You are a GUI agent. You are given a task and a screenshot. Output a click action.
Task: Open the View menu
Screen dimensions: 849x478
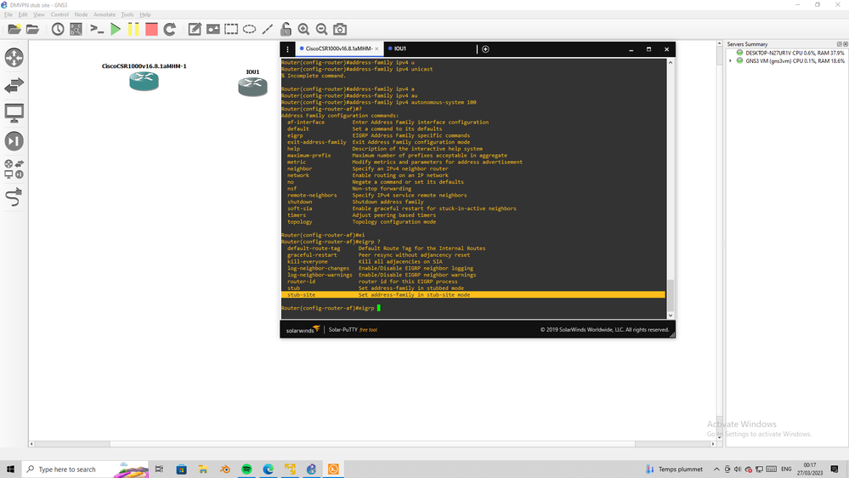pos(39,14)
